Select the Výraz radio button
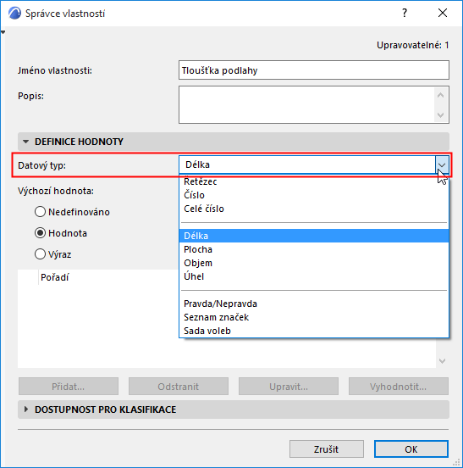 tap(40, 254)
